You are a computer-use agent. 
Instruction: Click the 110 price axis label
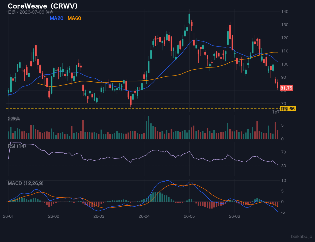coord(285,51)
